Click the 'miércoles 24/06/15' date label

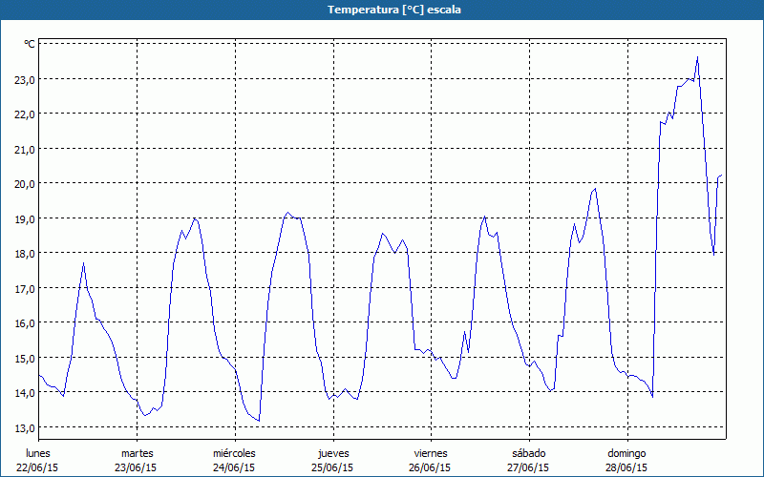click(x=234, y=461)
